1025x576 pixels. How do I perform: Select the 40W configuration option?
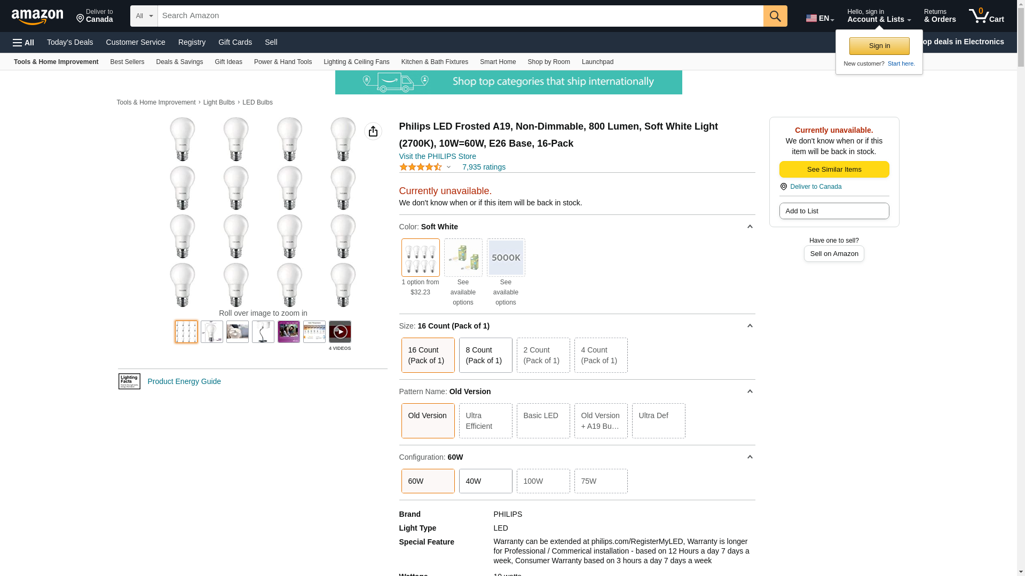coord(485,481)
